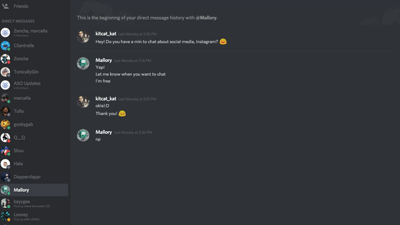Image resolution: width=400 pixels, height=225 pixels.
Task: Open direct message with Zencha
Action: tap(34, 59)
